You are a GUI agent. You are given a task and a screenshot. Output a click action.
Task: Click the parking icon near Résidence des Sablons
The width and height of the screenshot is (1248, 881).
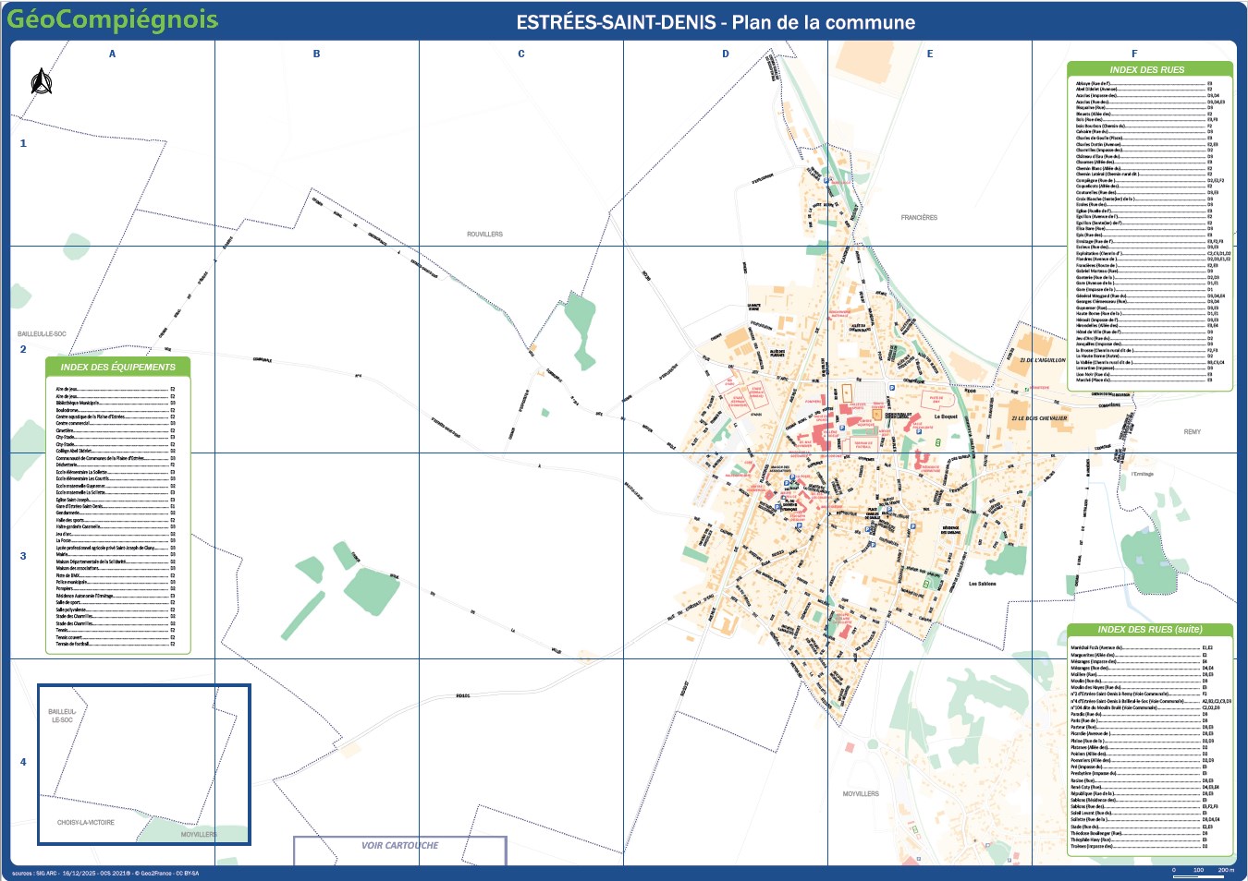(912, 526)
